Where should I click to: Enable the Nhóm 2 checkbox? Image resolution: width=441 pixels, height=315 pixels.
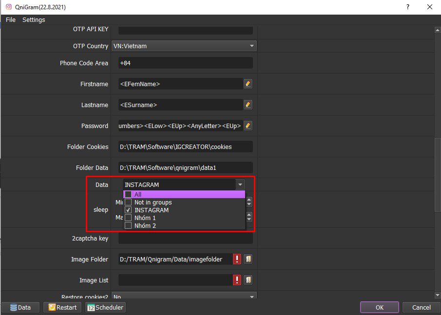pos(128,225)
